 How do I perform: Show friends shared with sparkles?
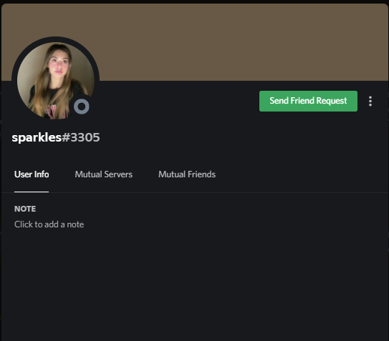[x=187, y=174]
